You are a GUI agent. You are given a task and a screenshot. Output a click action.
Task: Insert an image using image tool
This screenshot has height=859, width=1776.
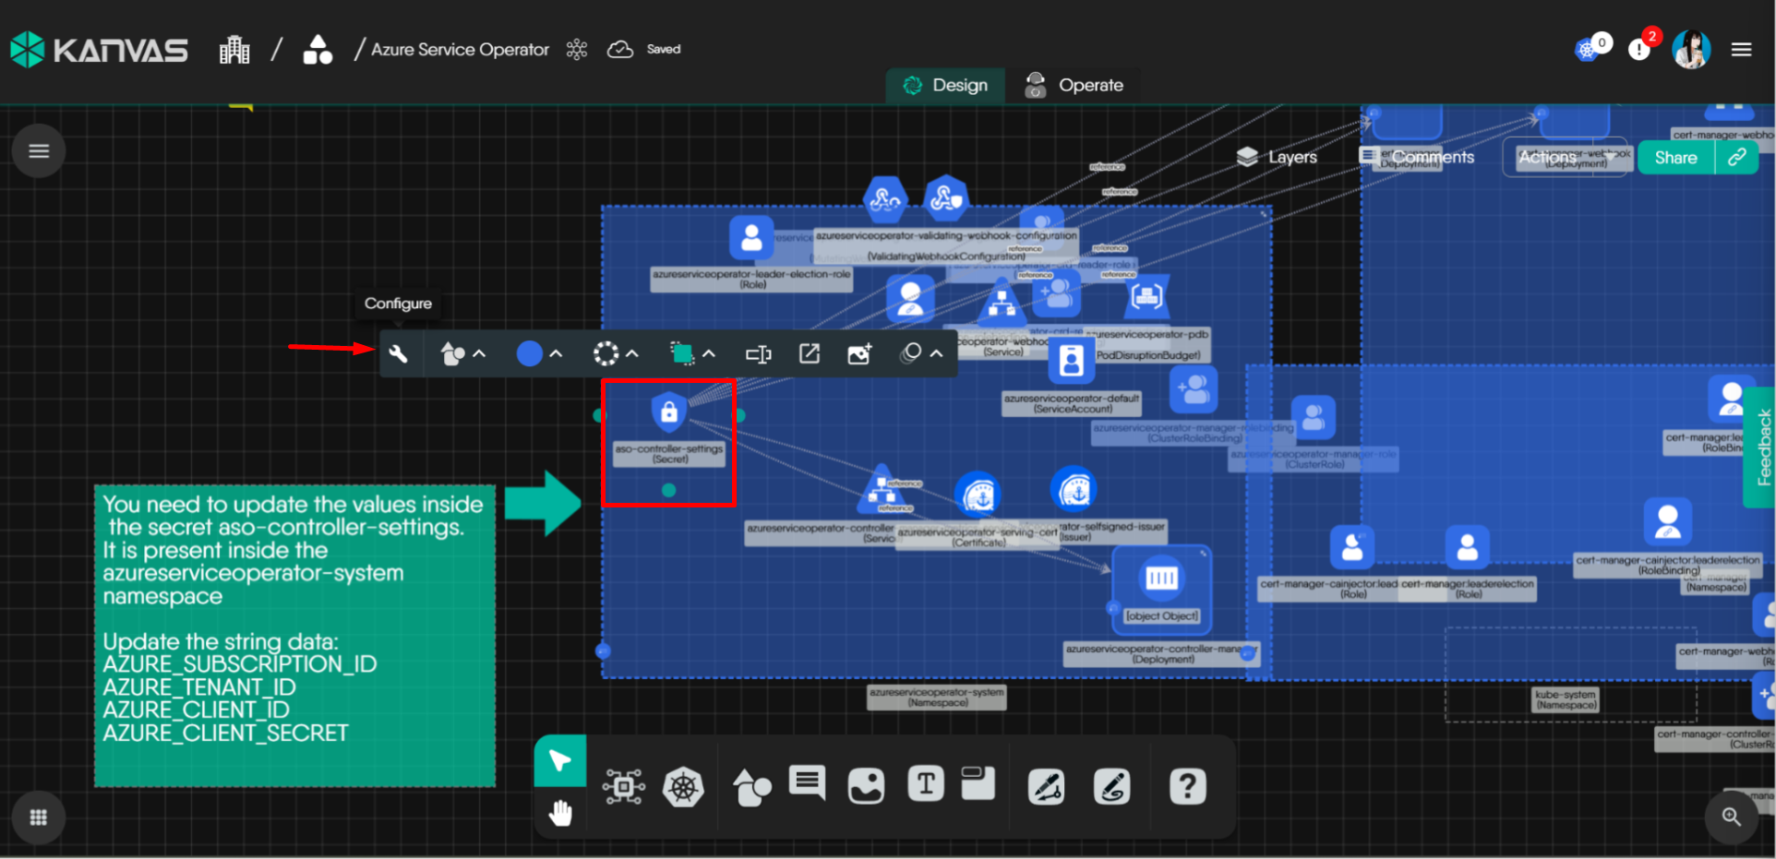(866, 787)
